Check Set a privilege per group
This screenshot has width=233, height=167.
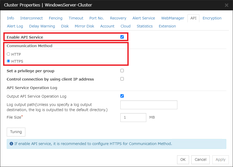click(x=122, y=70)
